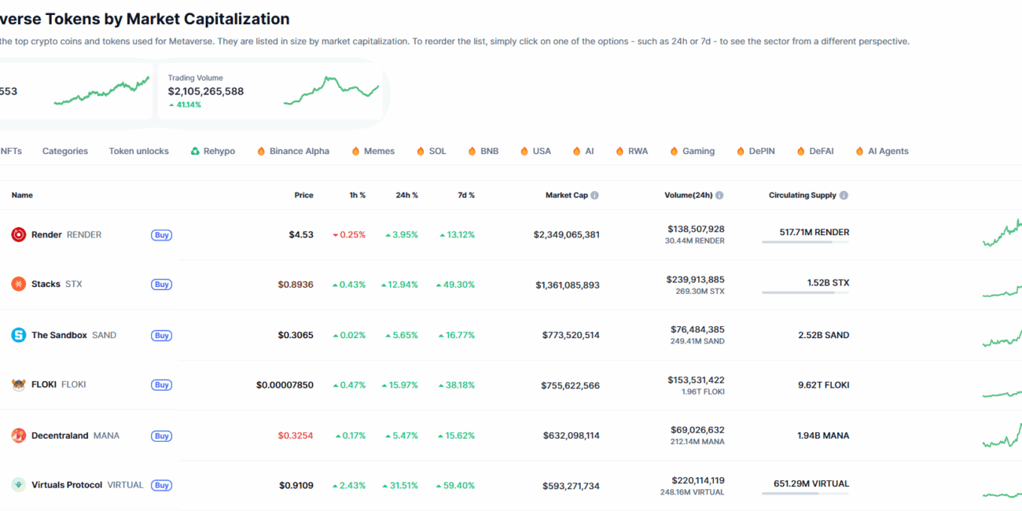This screenshot has height=511, width=1022.
Task: Show the Gaming category tab
Action: (693, 151)
